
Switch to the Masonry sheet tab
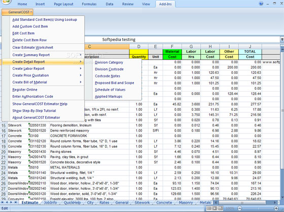pyautogui.click(x=186, y=202)
